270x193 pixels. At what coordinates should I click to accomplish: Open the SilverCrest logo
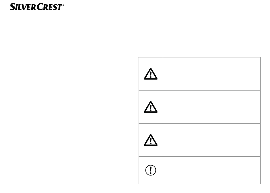point(37,7)
